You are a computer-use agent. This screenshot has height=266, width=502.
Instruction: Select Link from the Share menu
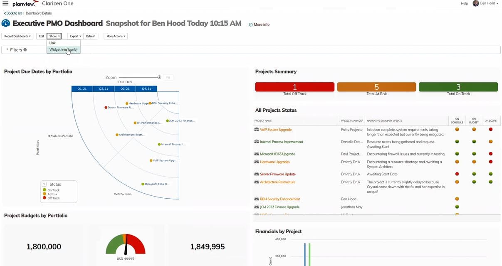point(52,43)
